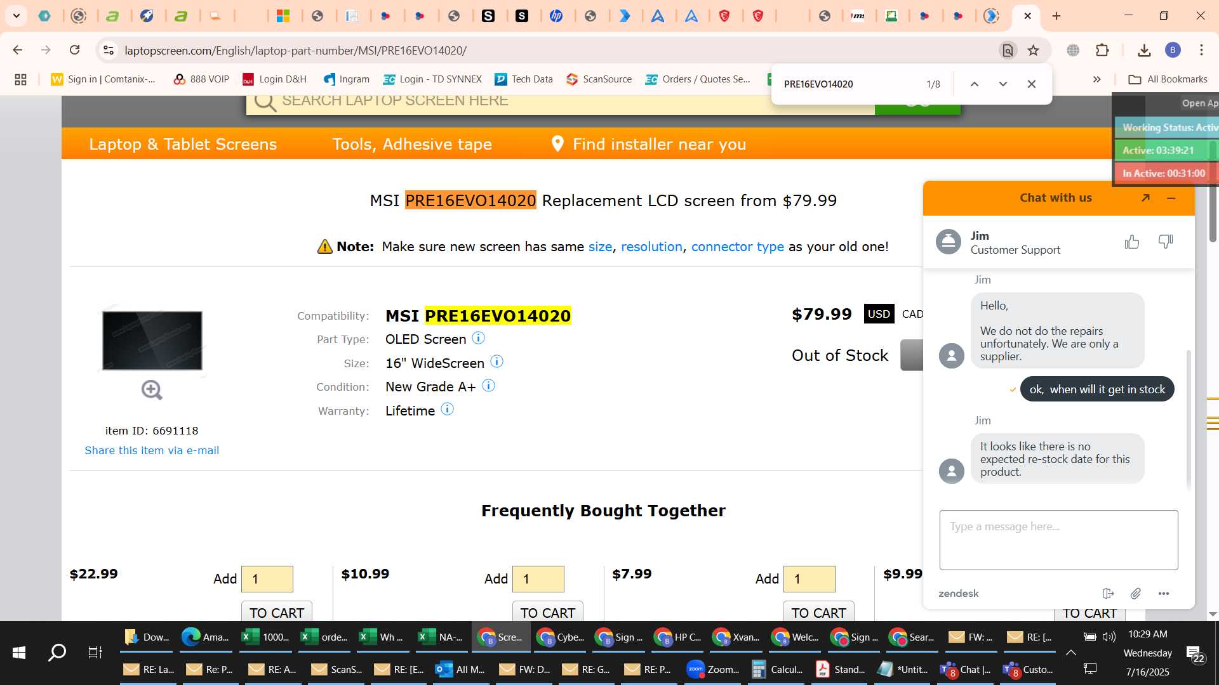
Task: Switch the price to the USD currency
Action: coord(879,314)
